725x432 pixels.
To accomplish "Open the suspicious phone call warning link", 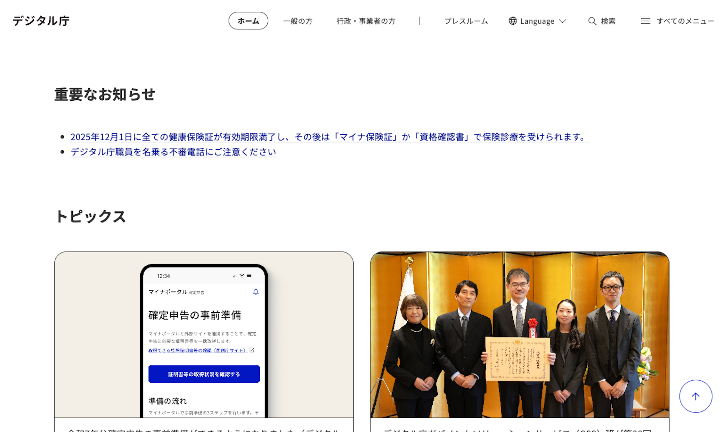I will coord(173,152).
